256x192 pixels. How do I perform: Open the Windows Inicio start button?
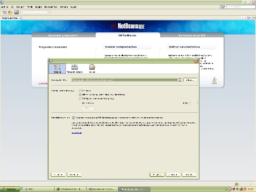click(x=10, y=189)
